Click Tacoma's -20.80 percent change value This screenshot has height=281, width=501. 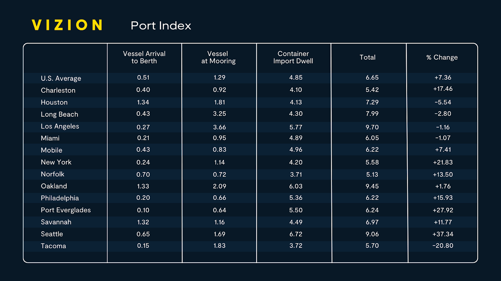443,246
